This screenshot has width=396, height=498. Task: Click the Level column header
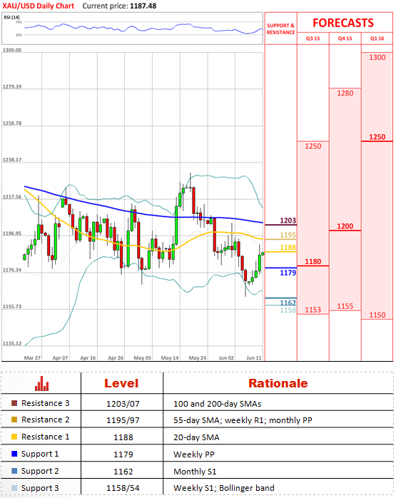tap(121, 383)
